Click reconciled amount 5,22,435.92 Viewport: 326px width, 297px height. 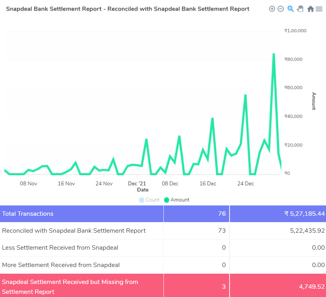pos(307,231)
